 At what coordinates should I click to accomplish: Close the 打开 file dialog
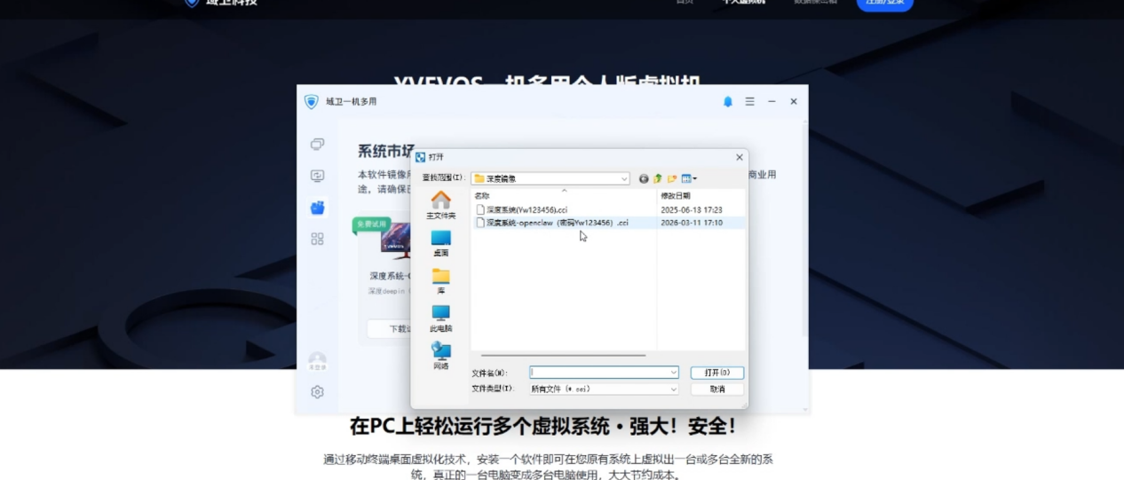pyautogui.click(x=739, y=157)
